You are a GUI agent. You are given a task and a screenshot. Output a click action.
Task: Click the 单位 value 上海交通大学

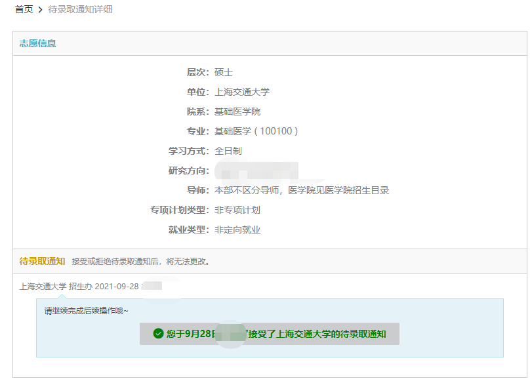(242, 92)
